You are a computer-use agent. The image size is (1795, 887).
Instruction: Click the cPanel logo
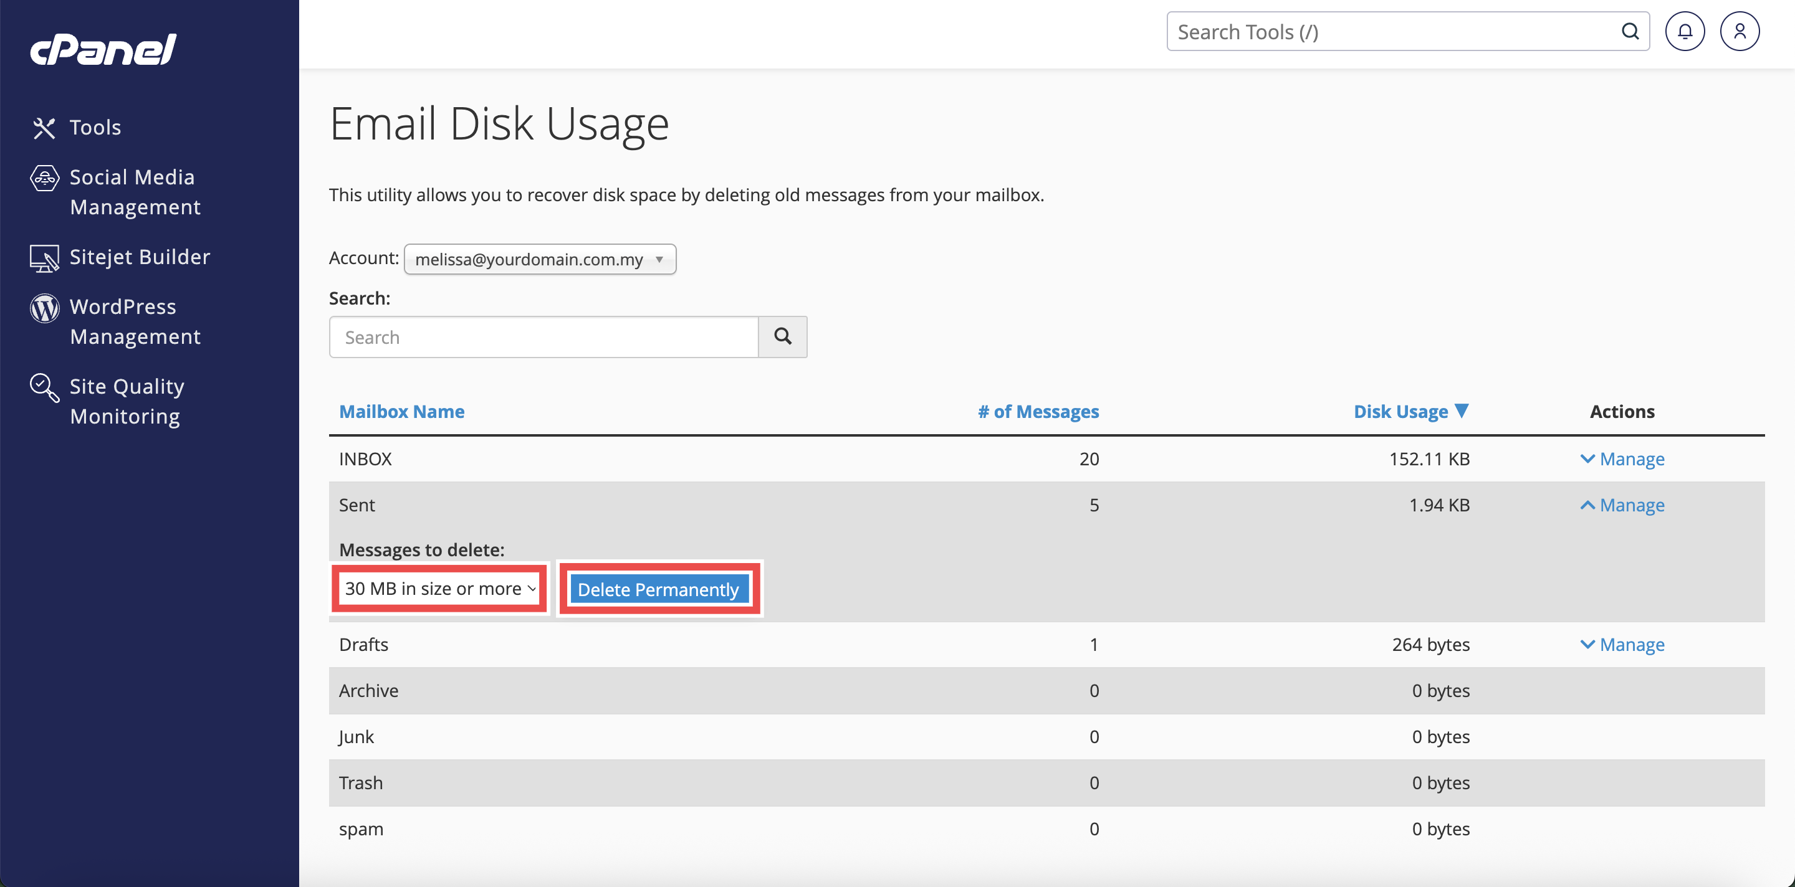click(x=103, y=49)
